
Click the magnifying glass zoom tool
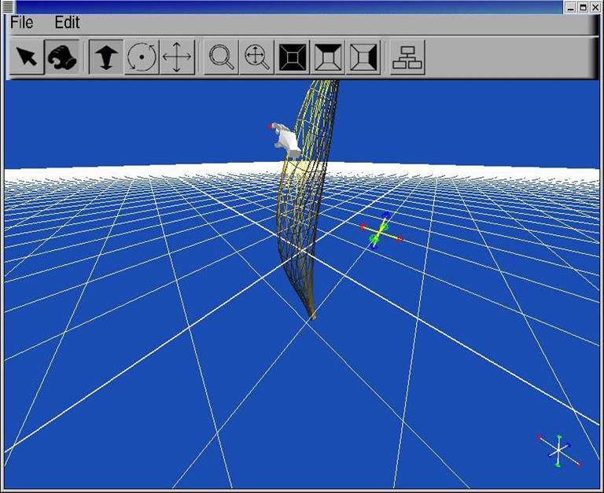point(221,57)
